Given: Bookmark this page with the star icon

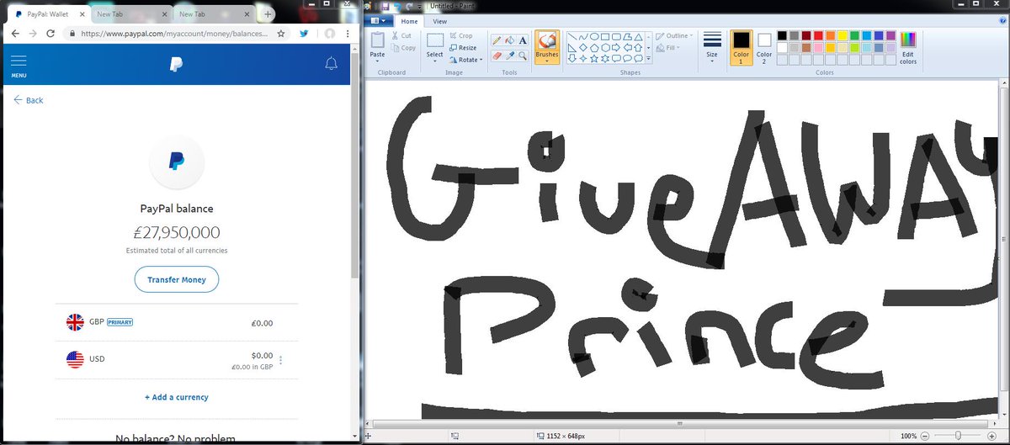Looking at the screenshot, I should coord(281,34).
